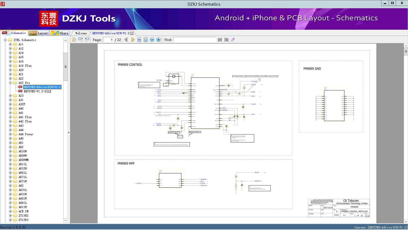Go to the next page arrow
Image resolution: width=408 pixels, height=230 pixels.
pyautogui.click(x=133, y=40)
